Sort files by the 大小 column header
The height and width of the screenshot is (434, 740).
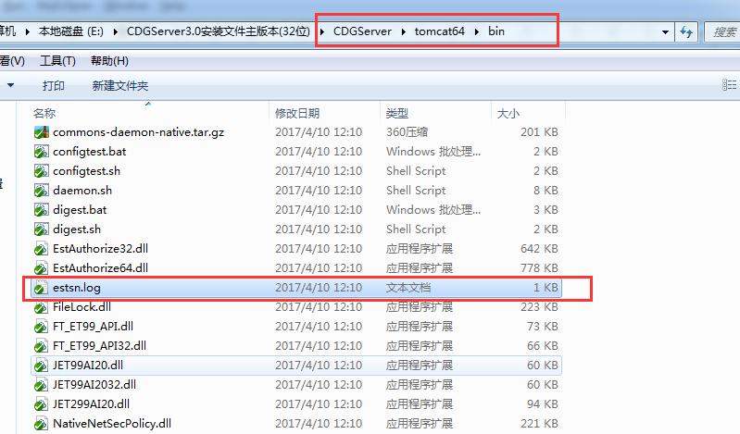508,113
